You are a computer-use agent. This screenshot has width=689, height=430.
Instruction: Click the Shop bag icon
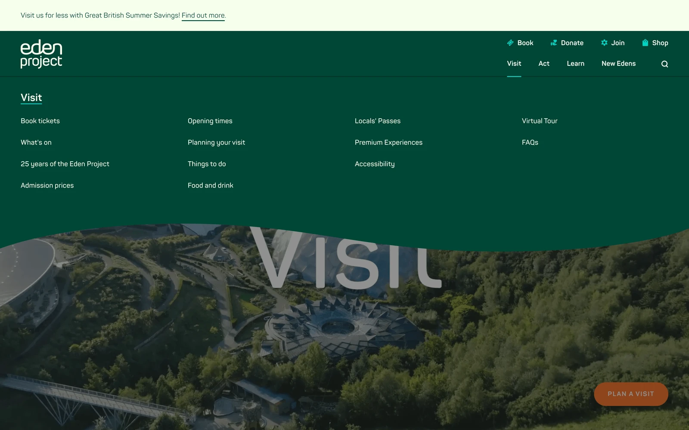[645, 43]
